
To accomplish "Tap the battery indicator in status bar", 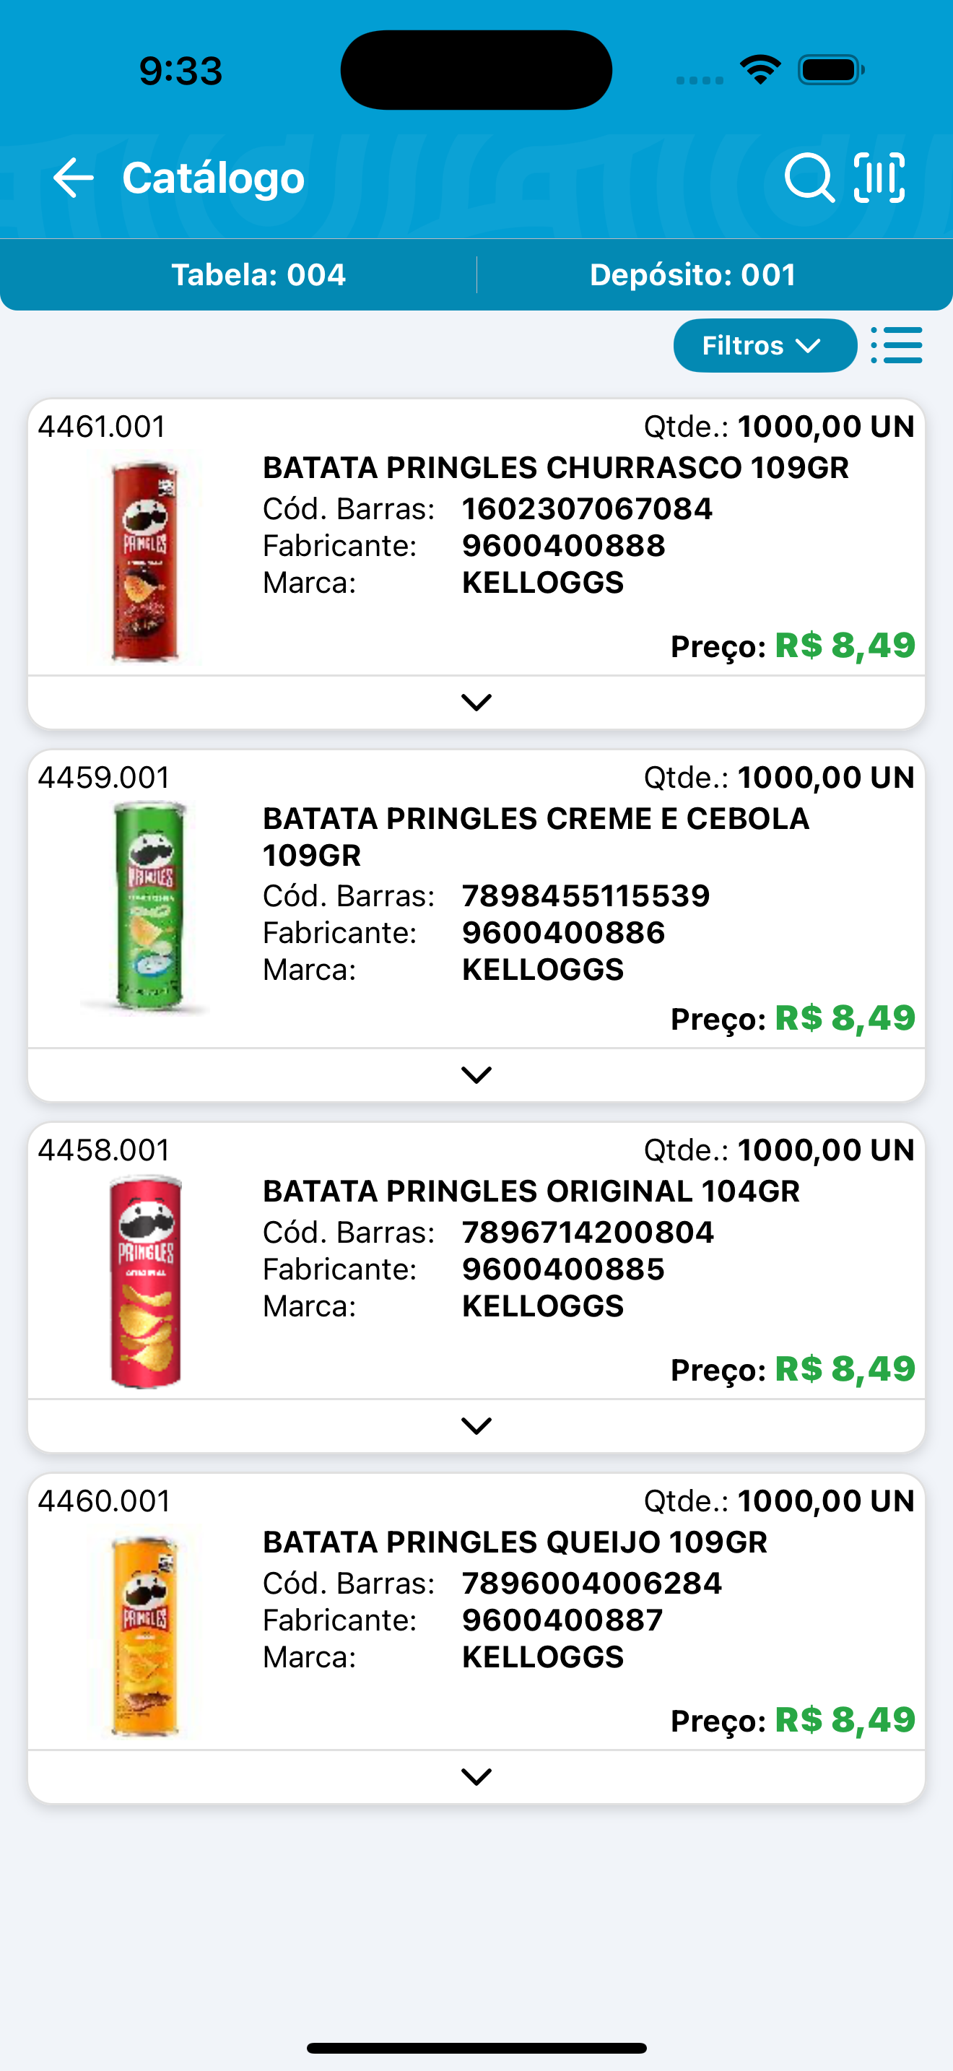I will point(831,70).
